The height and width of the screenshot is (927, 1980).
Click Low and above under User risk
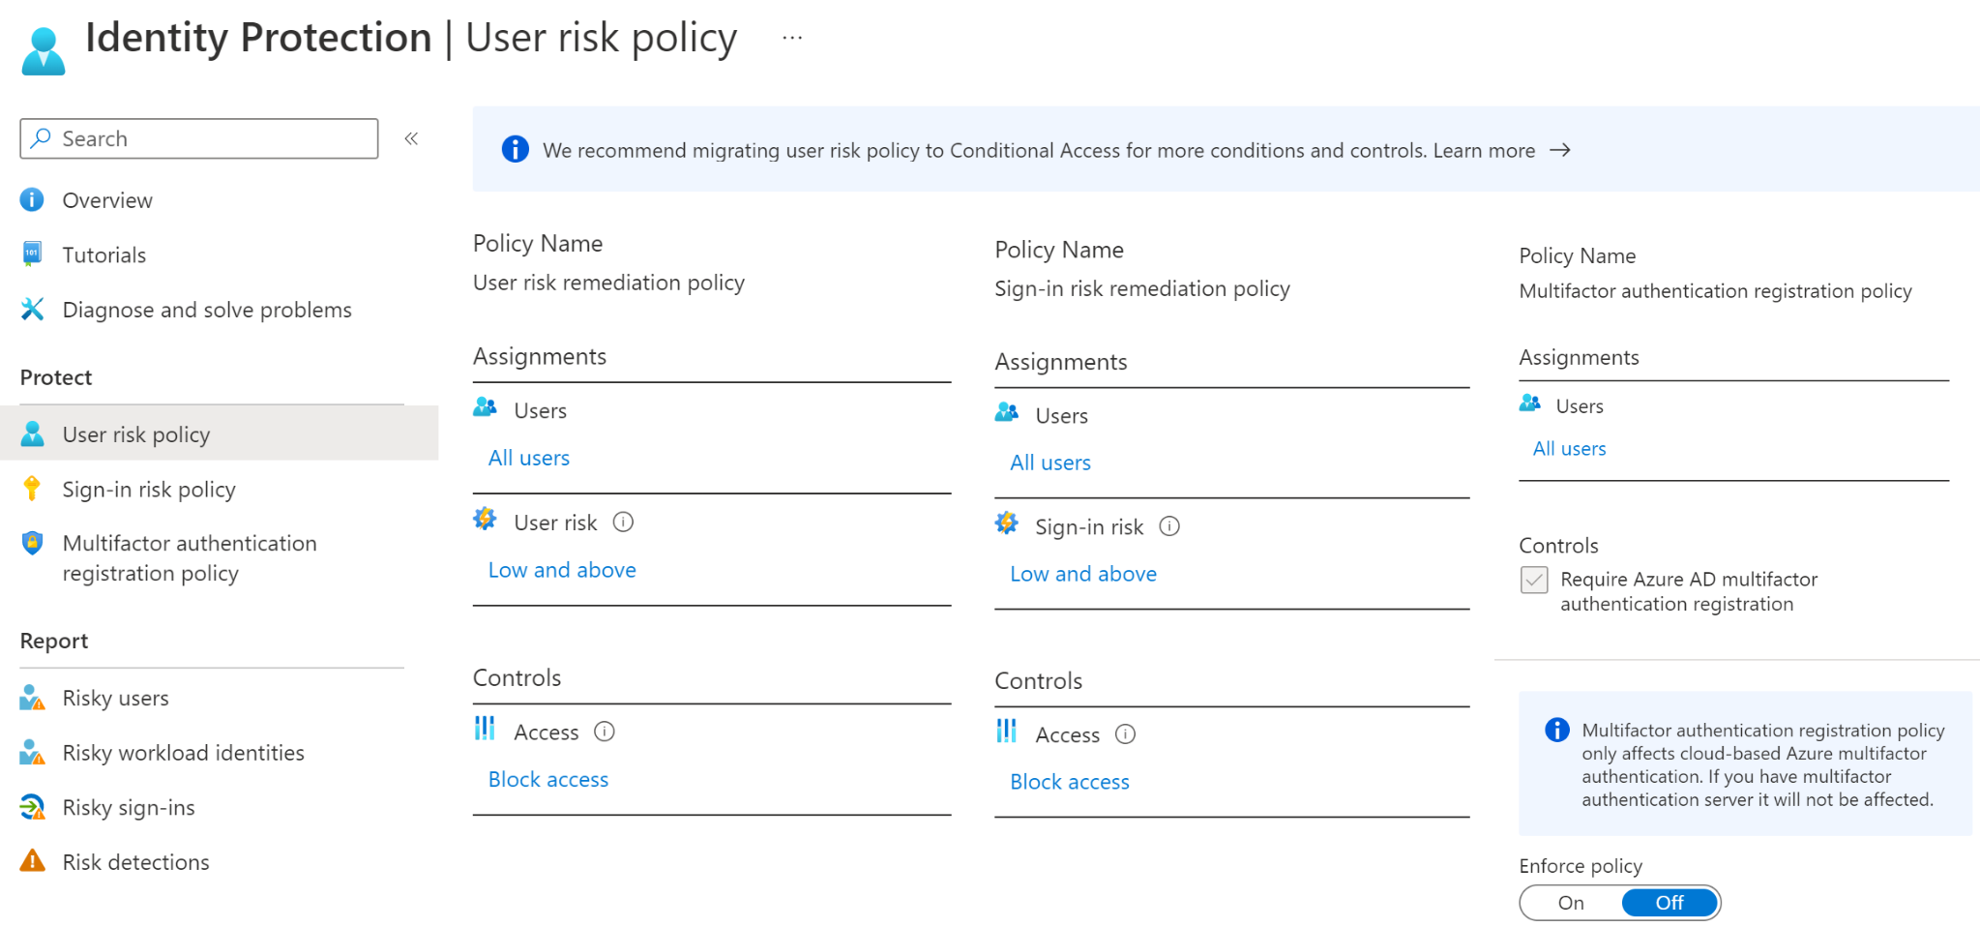pos(562,570)
